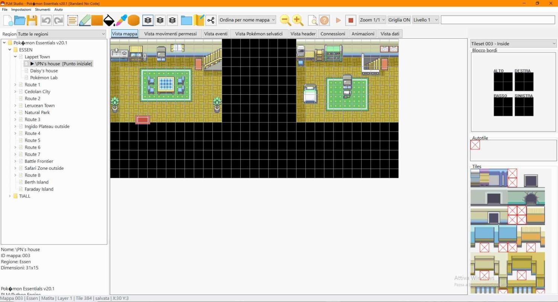Screen dimensions: 558x302
Task: Select the orange rectangle fill tool
Action: [x=97, y=20]
